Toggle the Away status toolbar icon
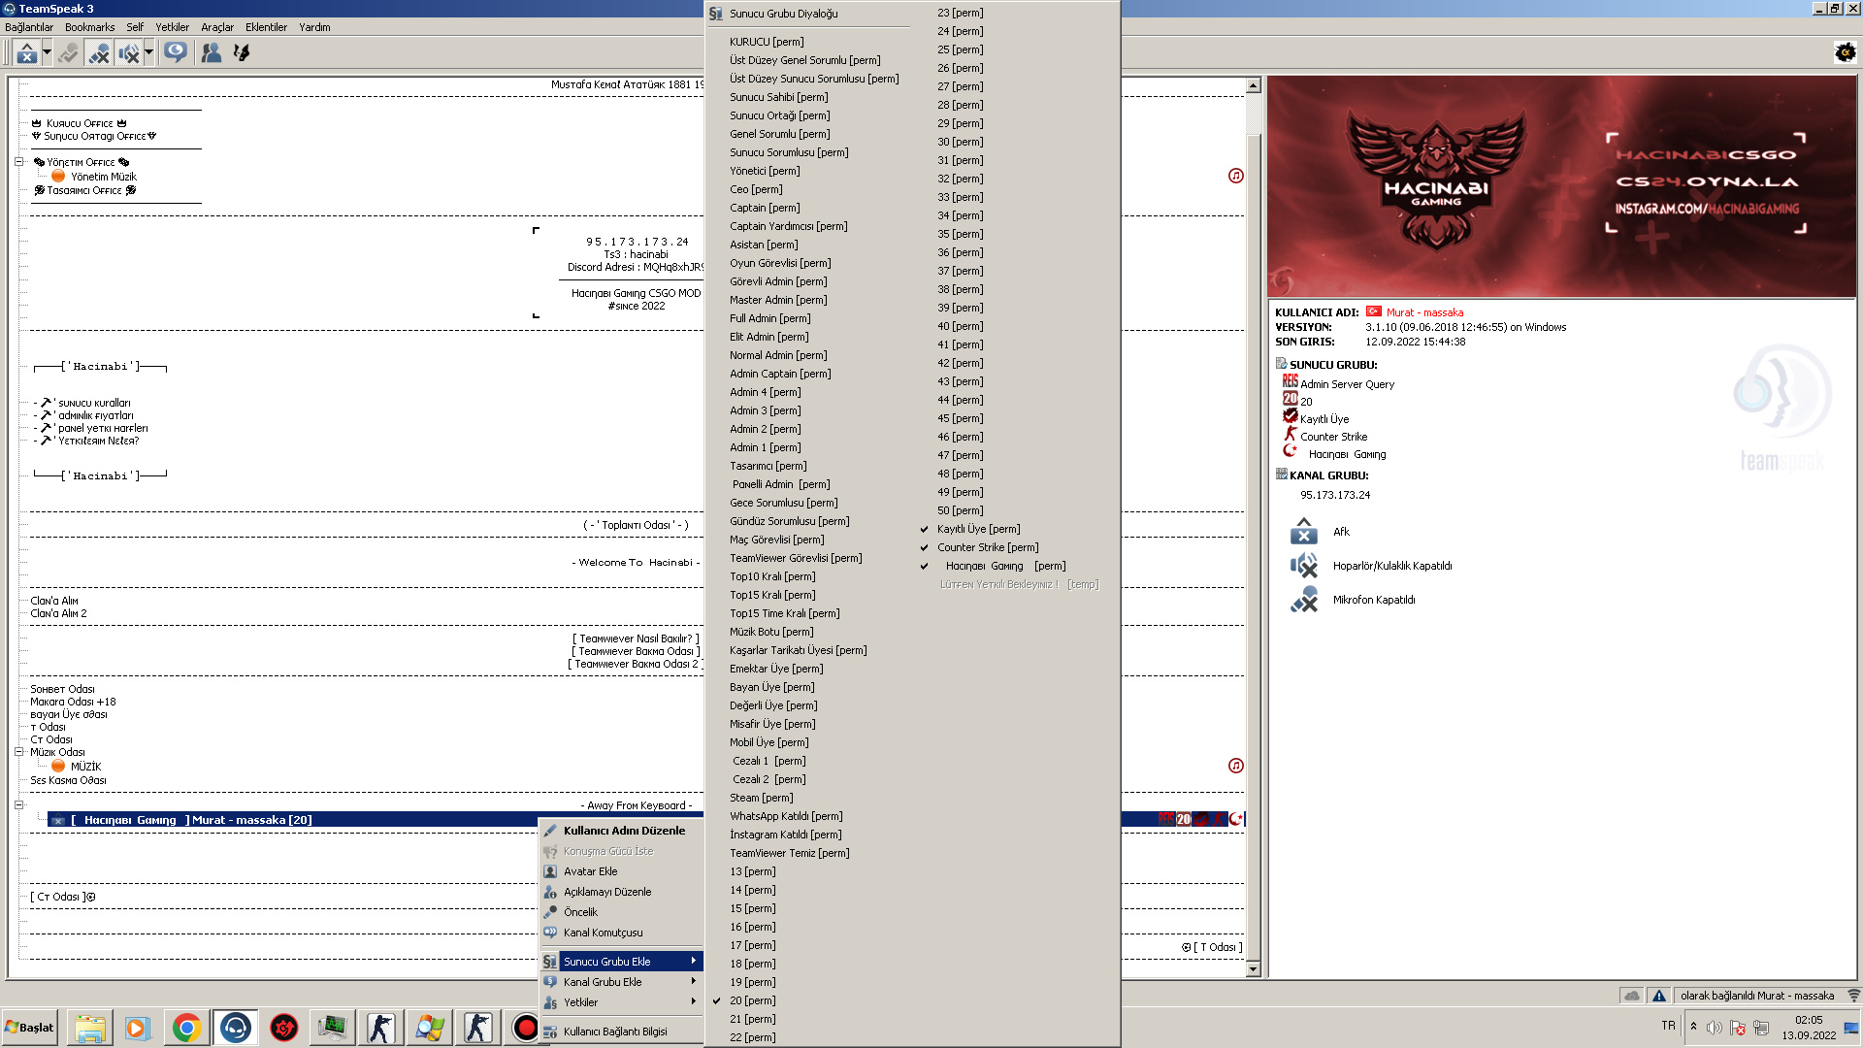Image resolution: width=1863 pixels, height=1048 pixels. pyautogui.click(x=27, y=53)
